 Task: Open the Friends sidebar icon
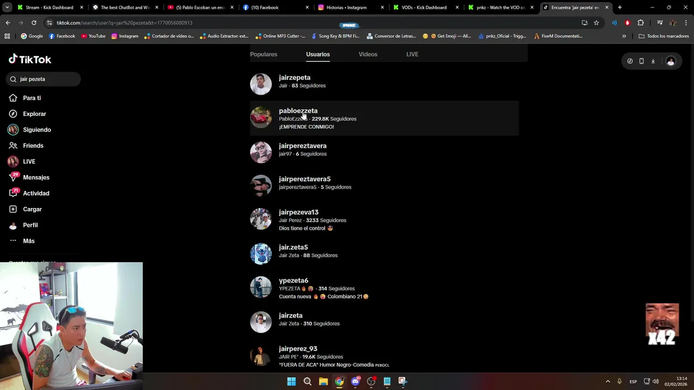pyautogui.click(x=13, y=146)
